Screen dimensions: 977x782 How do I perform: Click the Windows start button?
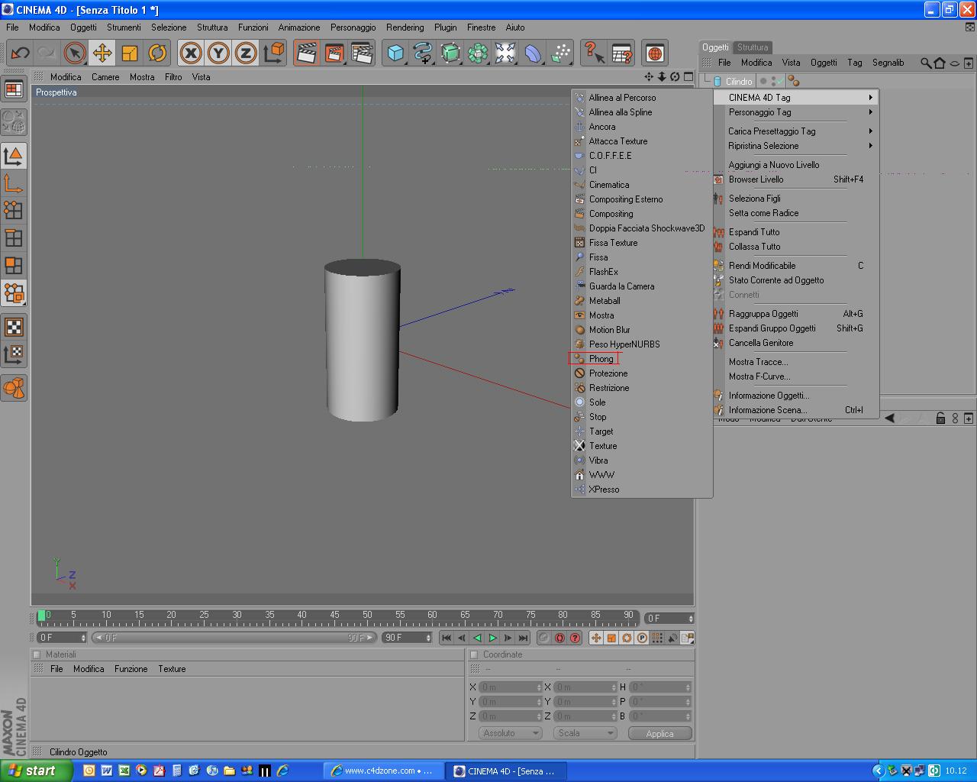pyautogui.click(x=34, y=771)
